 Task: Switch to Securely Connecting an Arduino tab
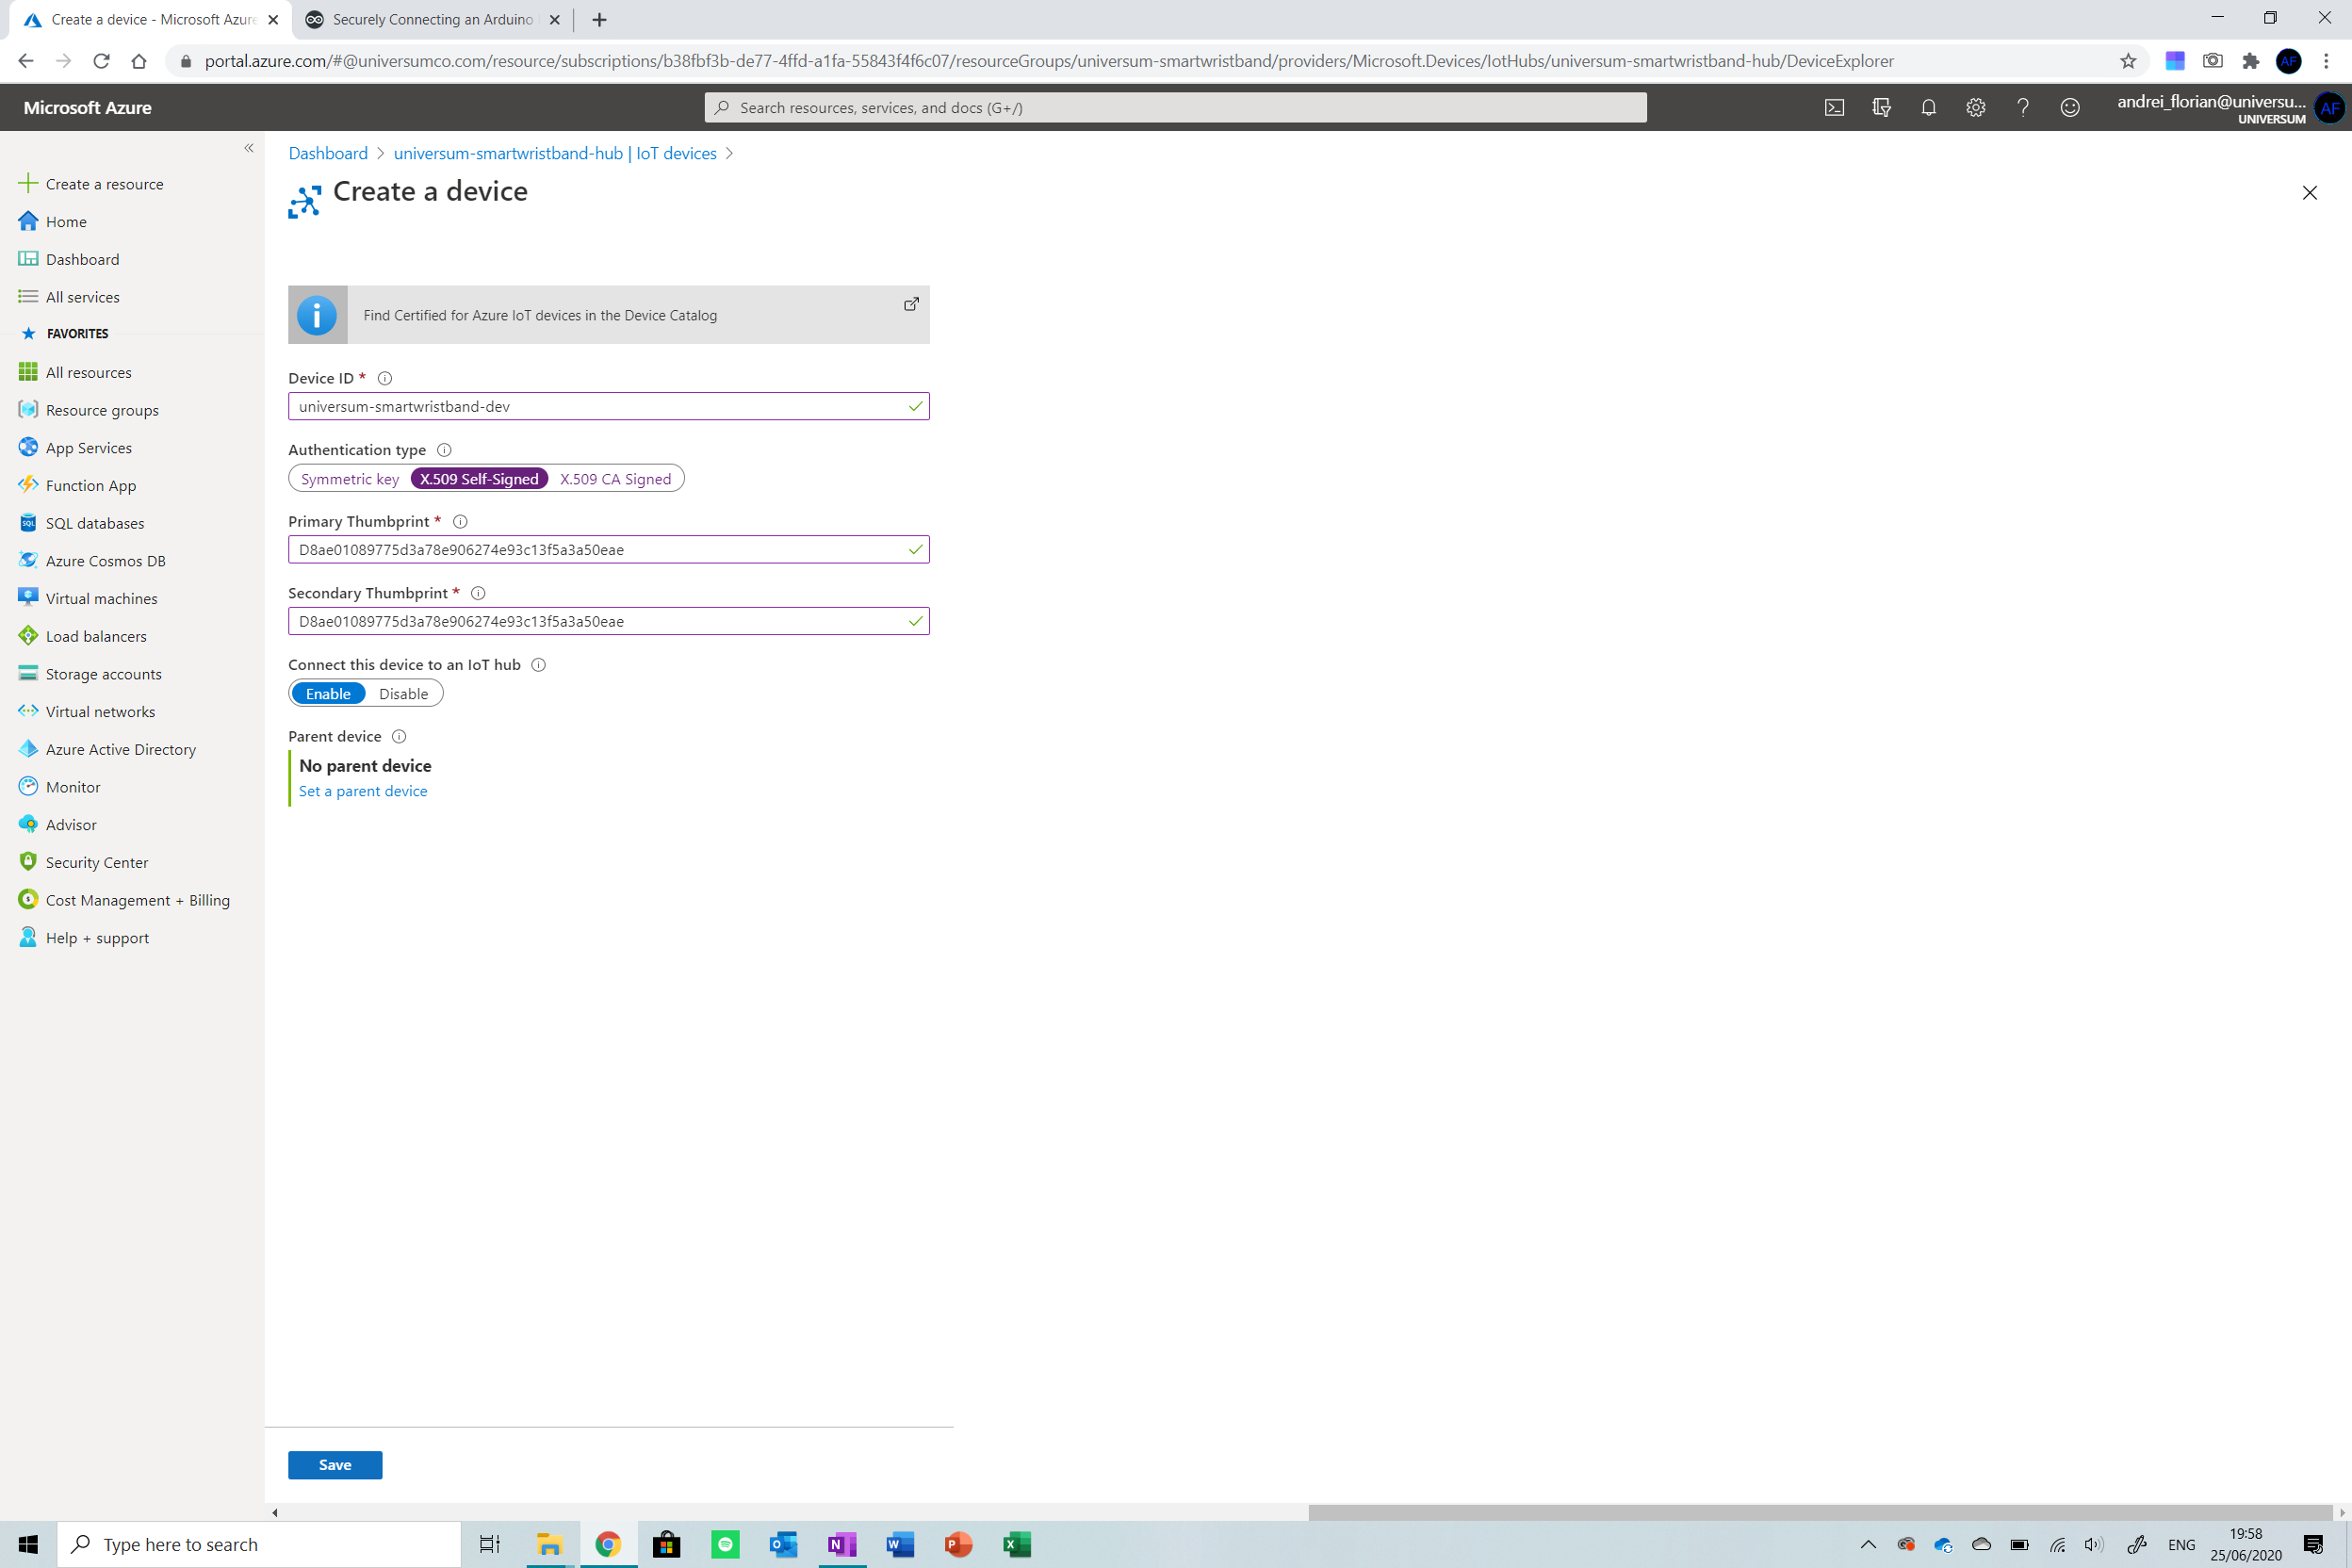click(x=432, y=20)
